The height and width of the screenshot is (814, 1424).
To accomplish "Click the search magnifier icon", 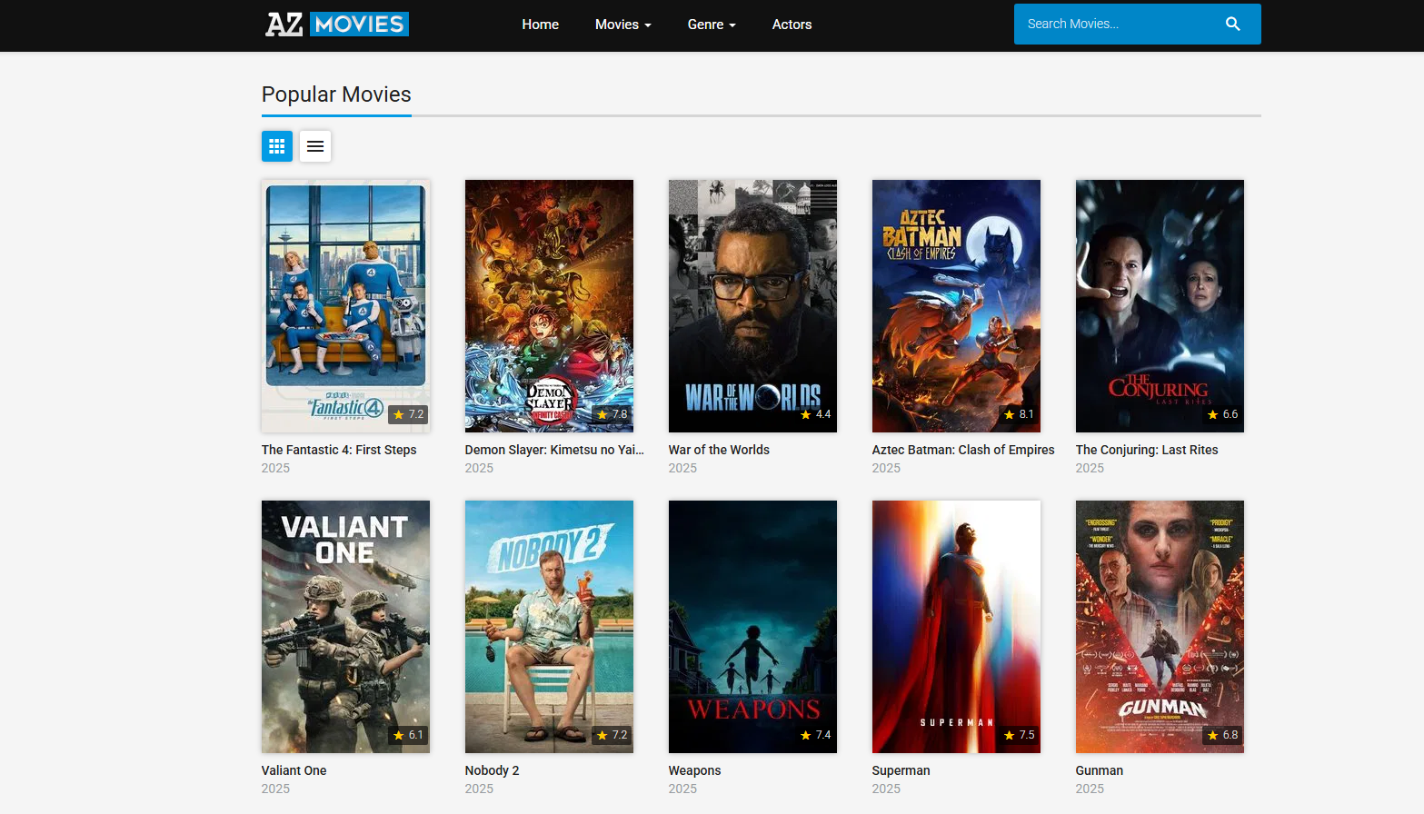I will pyautogui.click(x=1232, y=25).
